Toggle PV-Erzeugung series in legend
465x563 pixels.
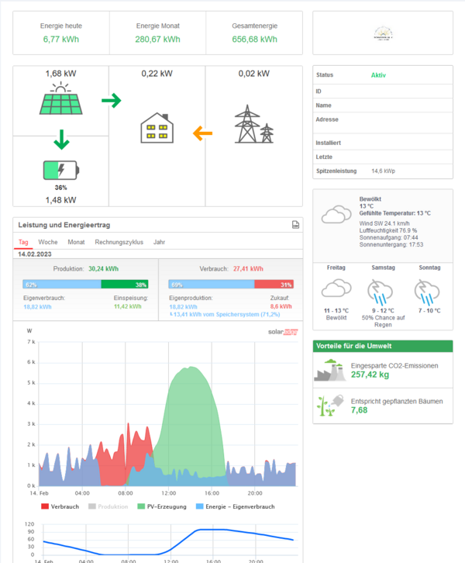click(162, 506)
